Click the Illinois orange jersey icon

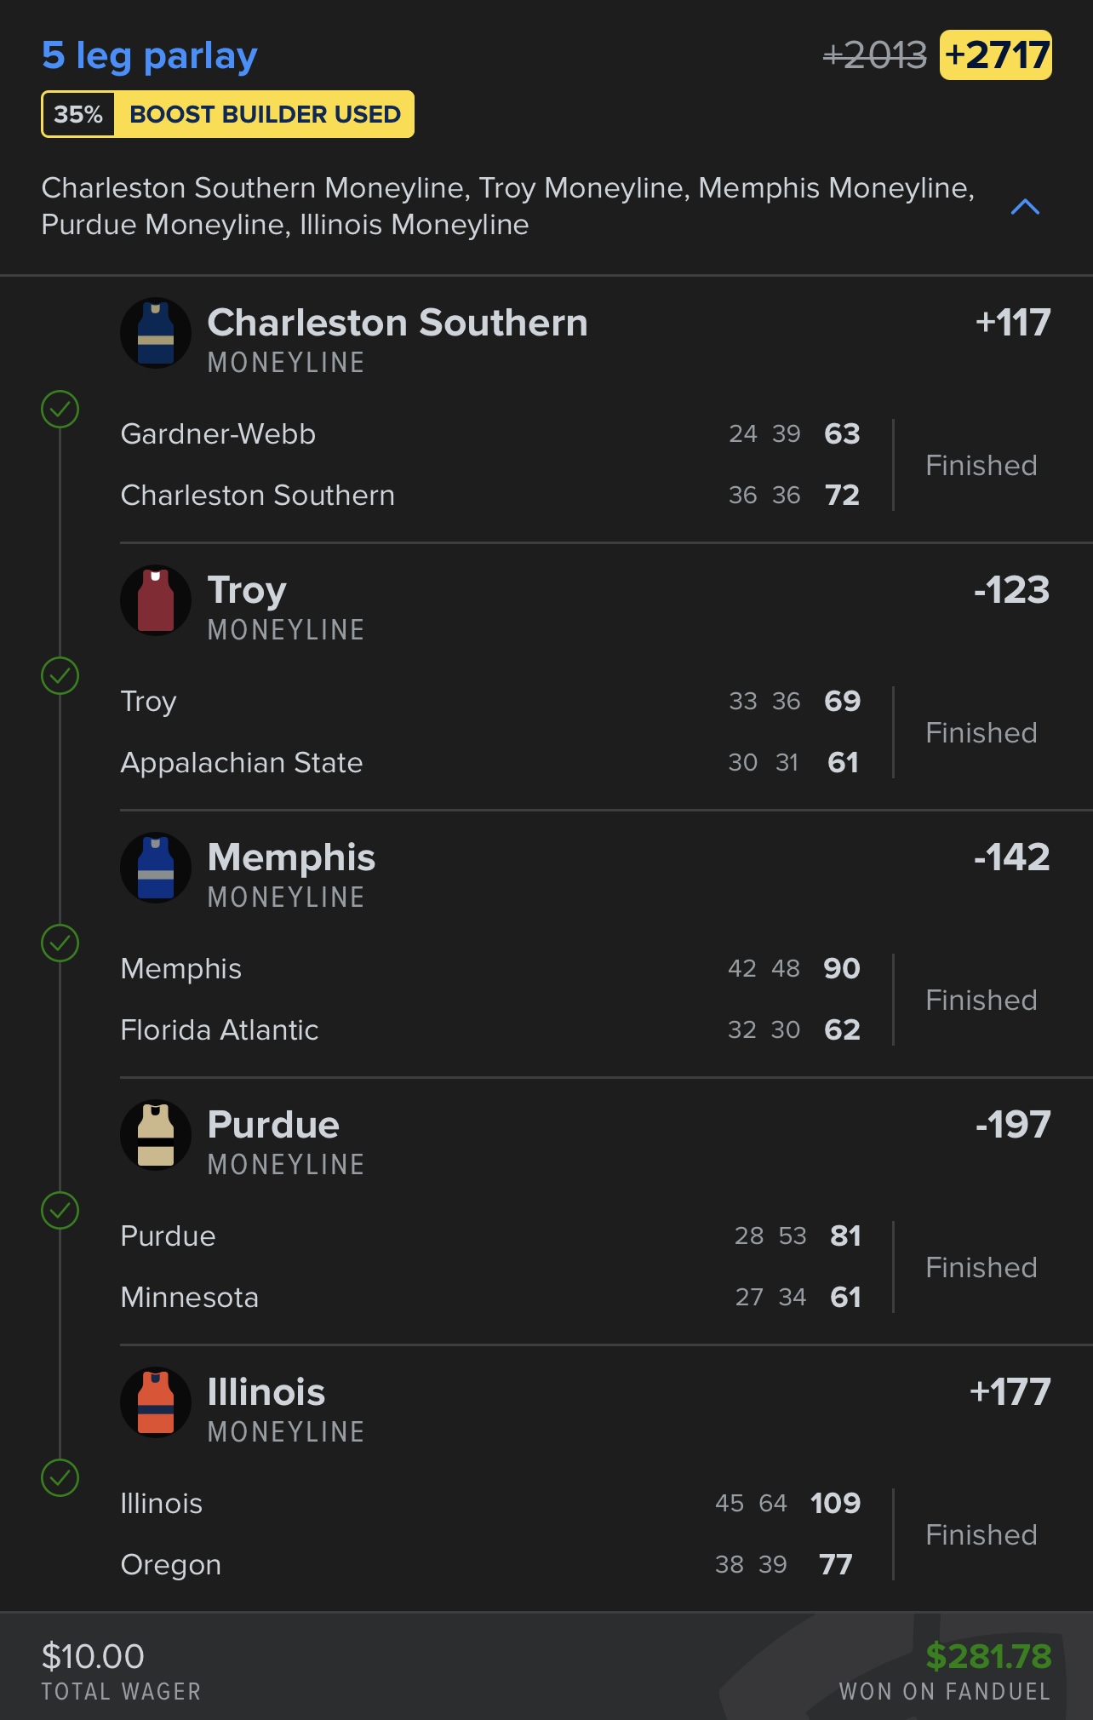point(156,1402)
